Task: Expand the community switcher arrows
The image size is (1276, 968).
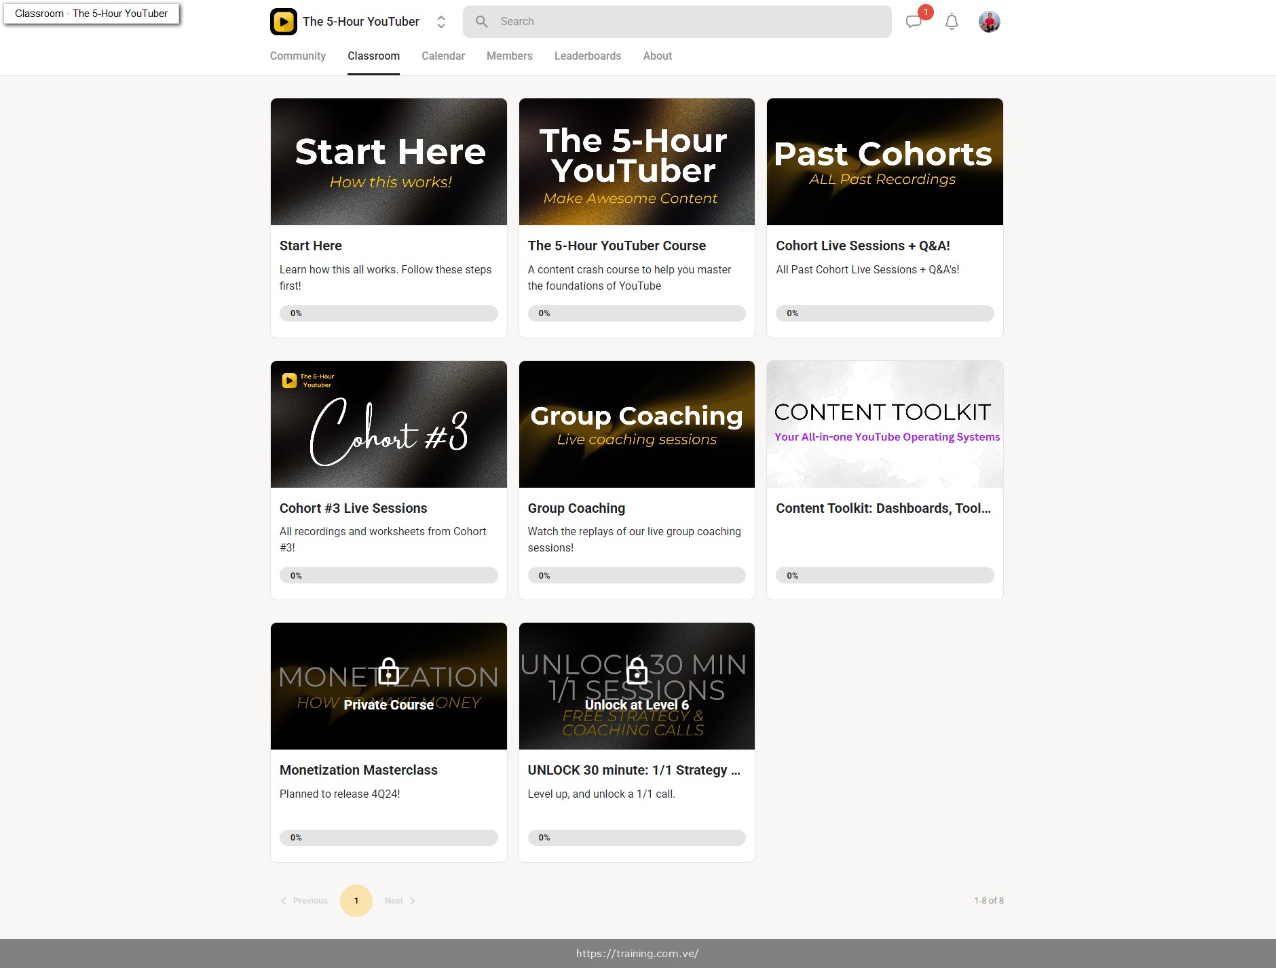Action: pos(441,22)
